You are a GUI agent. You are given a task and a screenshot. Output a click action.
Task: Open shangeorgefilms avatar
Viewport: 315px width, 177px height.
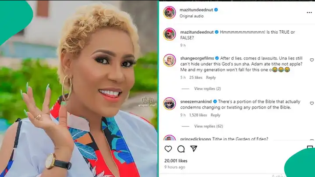170,60
